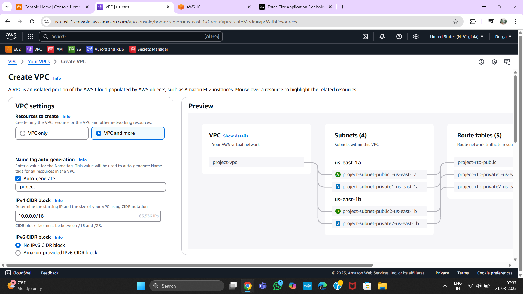523x294 pixels.
Task: Go back to the previous page
Action: [8, 22]
